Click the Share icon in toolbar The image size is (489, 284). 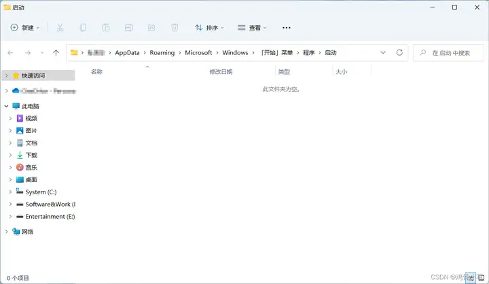[x=151, y=28]
